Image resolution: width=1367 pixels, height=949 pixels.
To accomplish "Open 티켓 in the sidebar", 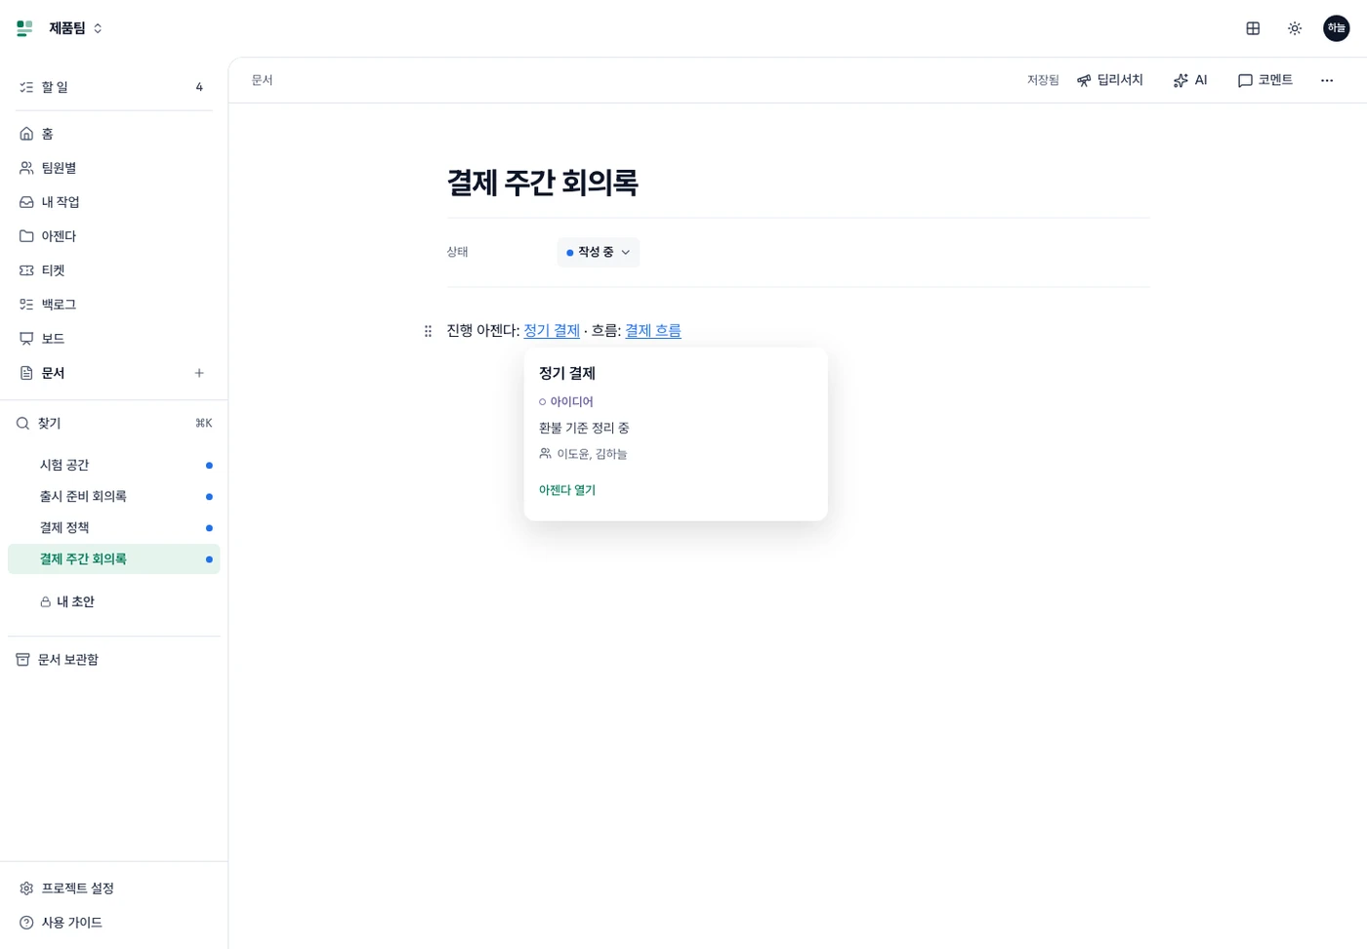I will click(x=114, y=270).
